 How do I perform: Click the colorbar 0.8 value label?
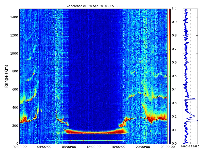174,35
